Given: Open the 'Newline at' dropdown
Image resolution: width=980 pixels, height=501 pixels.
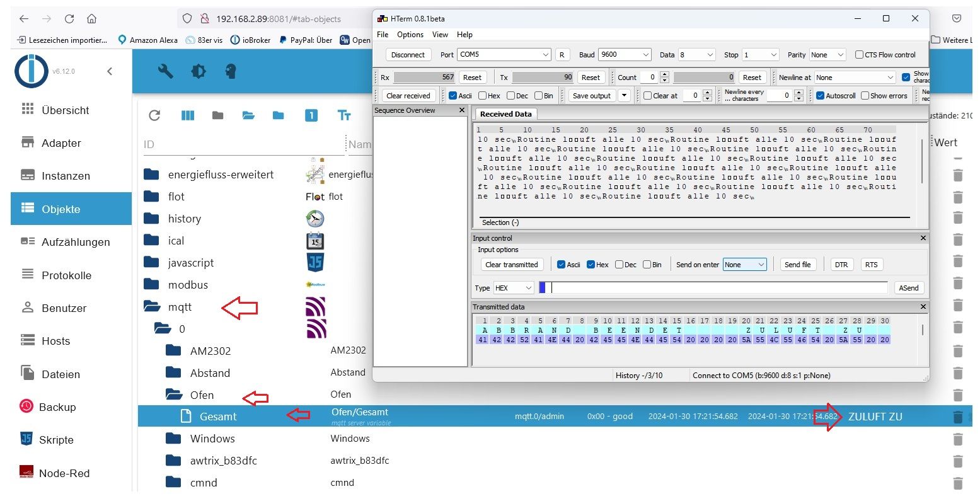Looking at the screenshot, I should click(x=855, y=78).
